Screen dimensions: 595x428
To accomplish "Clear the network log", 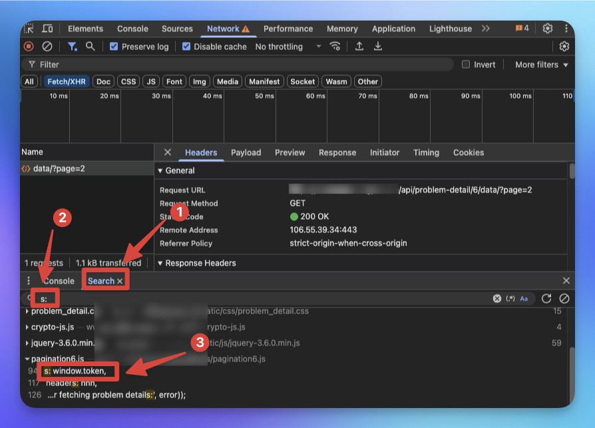I will [47, 47].
